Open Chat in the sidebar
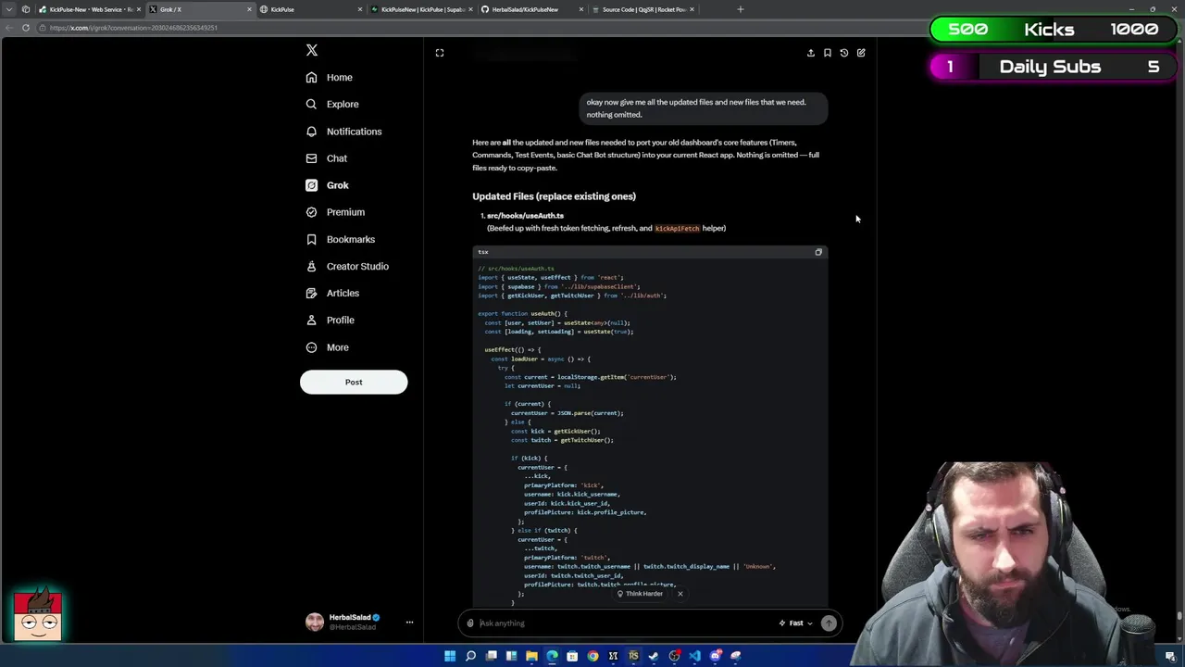Screen dimensions: 1185x667 [x=327, y=158]
